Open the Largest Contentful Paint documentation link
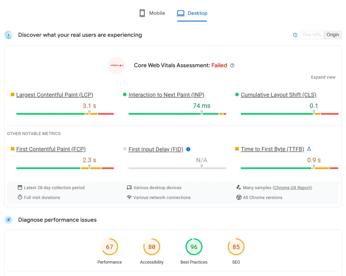Screen dimensions: 346x276 click(55, 95)
